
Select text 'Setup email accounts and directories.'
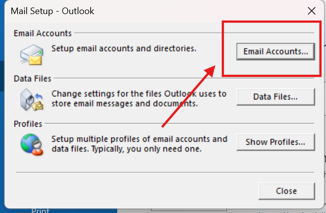[124, 49]
